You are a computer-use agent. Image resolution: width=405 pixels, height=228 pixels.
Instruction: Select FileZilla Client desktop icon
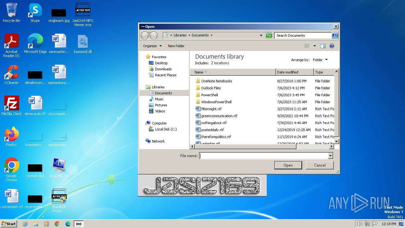point(11,106)
